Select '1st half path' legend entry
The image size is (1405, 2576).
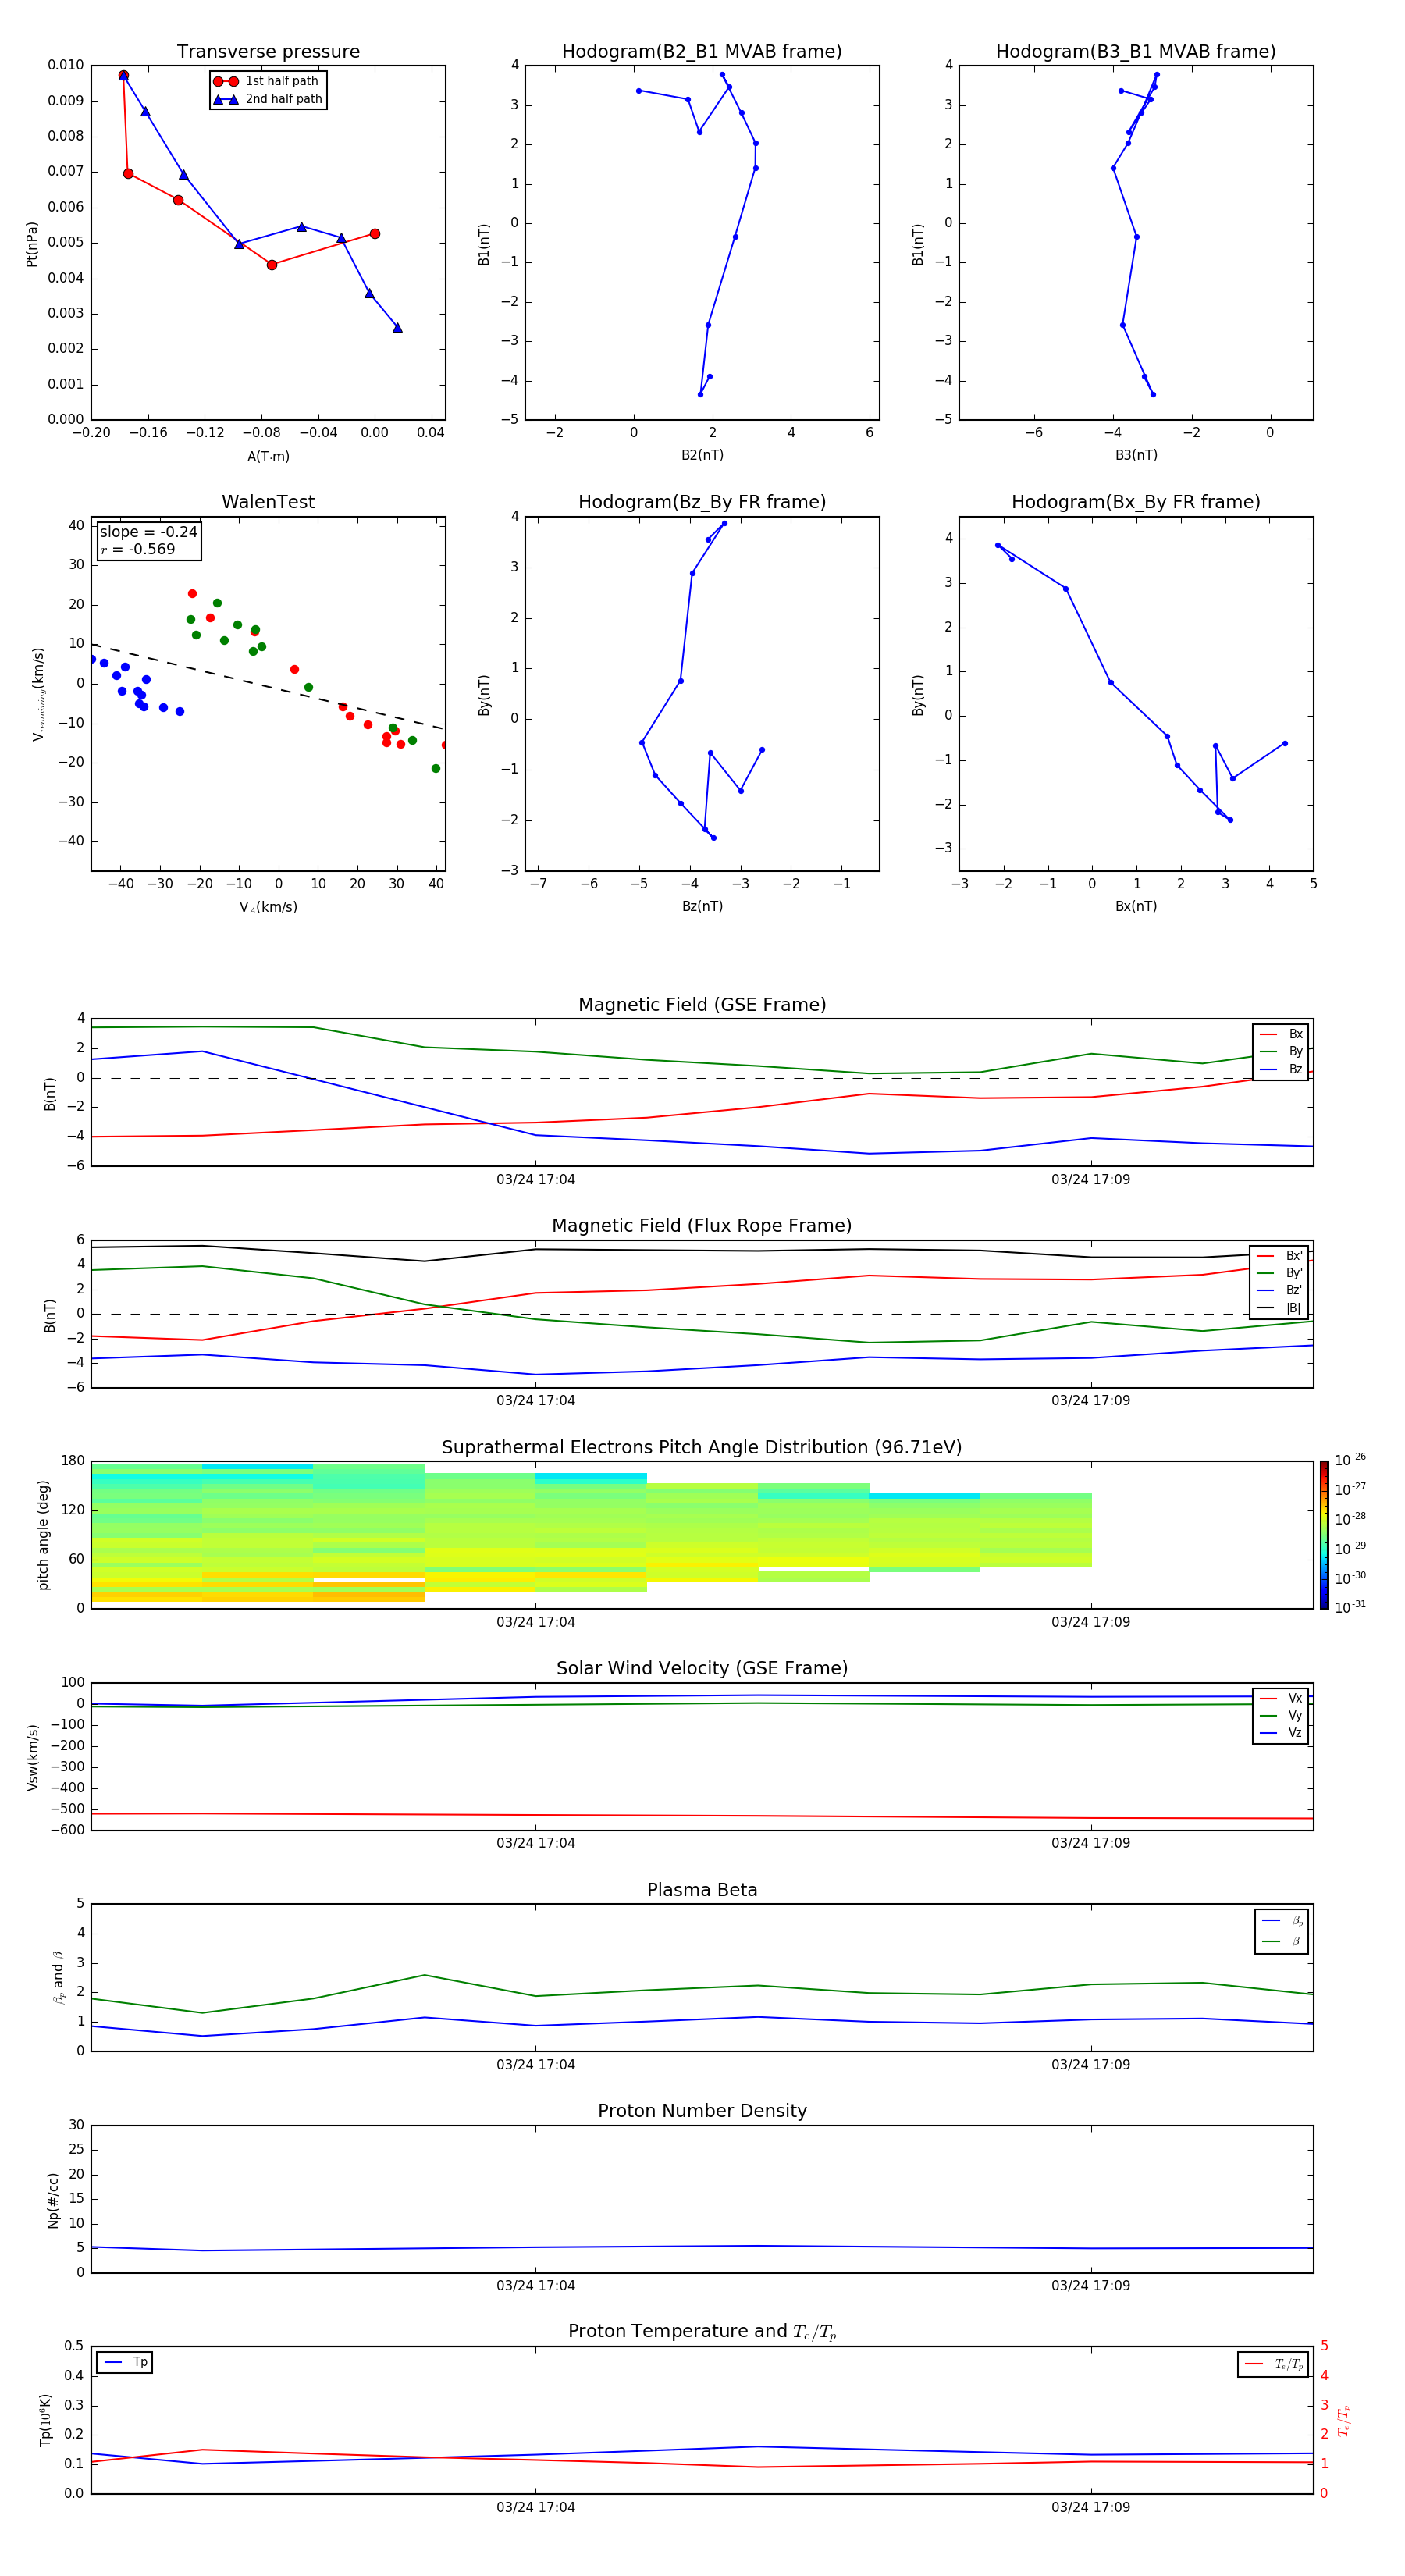pyautogui.click(x=267, y=81)
